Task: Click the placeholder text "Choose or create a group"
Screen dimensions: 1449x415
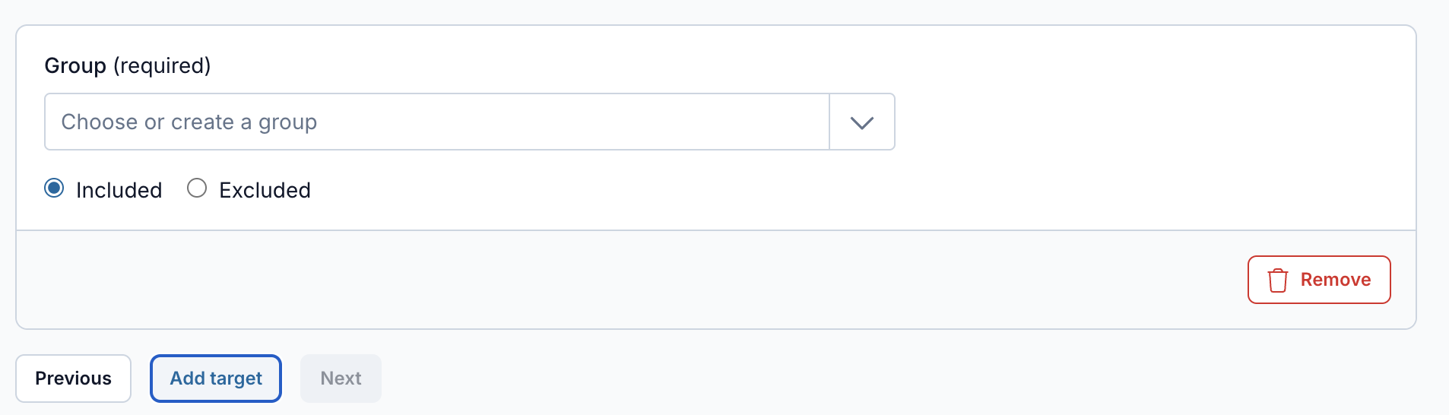Action: click(189, 122)
